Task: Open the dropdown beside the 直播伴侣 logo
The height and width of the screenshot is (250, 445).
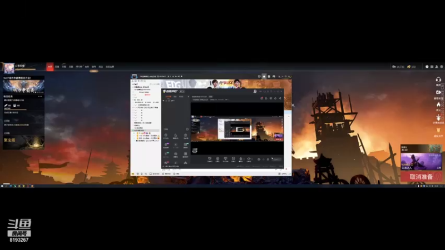Action: pyautogui.click(x=182, y=91)
